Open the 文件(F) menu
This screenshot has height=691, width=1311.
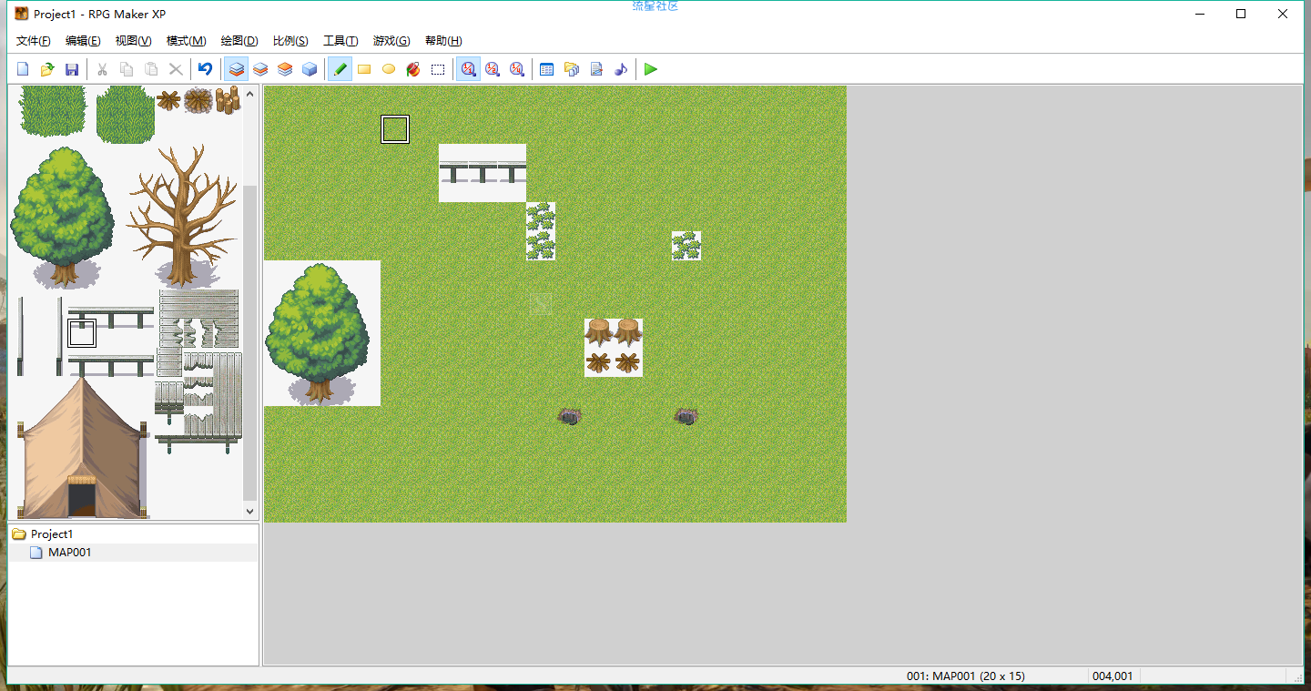[34, 41]
